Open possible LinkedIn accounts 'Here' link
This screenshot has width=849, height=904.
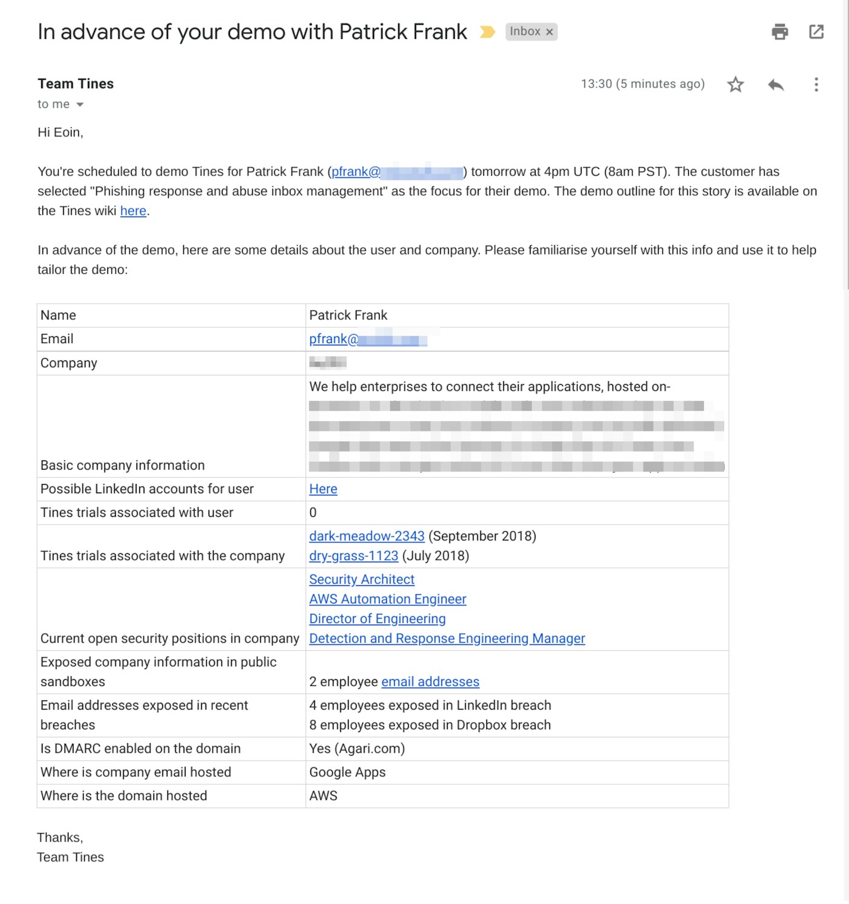click(x=323, y=489)
